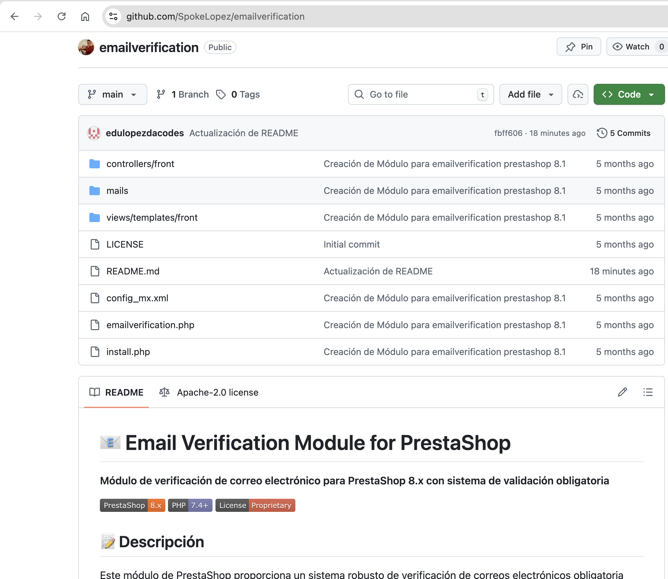View the repository's 5 Commits
Viewport: 668px width, 579px height.
(630, 133)
